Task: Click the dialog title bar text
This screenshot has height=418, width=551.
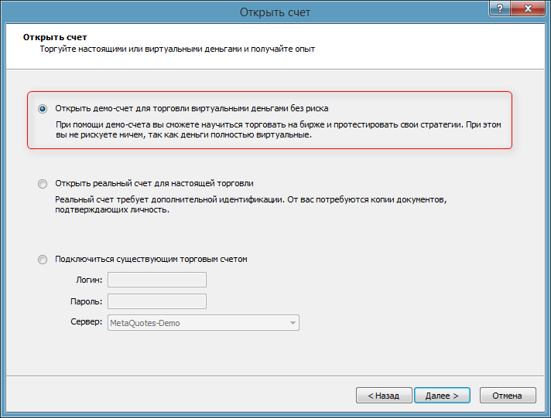Action: coord(275,12)
